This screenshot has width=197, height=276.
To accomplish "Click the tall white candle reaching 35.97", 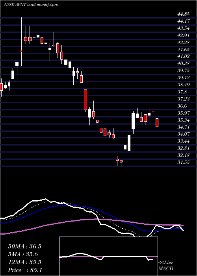I will pos(133,121).
